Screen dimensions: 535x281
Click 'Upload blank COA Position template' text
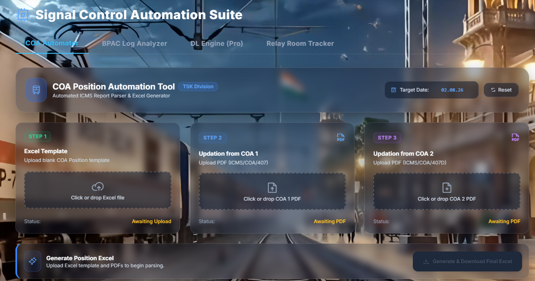(x=67, y=160)
